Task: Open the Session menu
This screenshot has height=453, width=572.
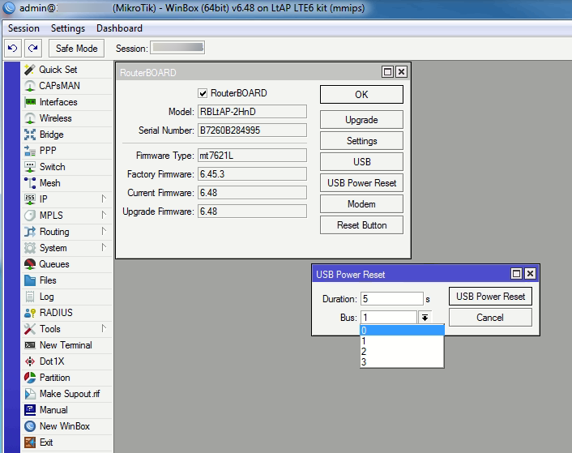Action: (23, 28)
